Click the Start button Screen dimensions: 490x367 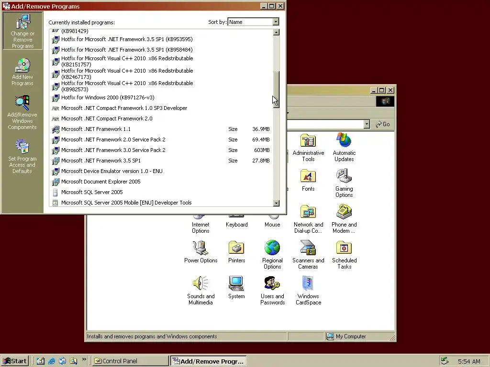click(15, 361)
